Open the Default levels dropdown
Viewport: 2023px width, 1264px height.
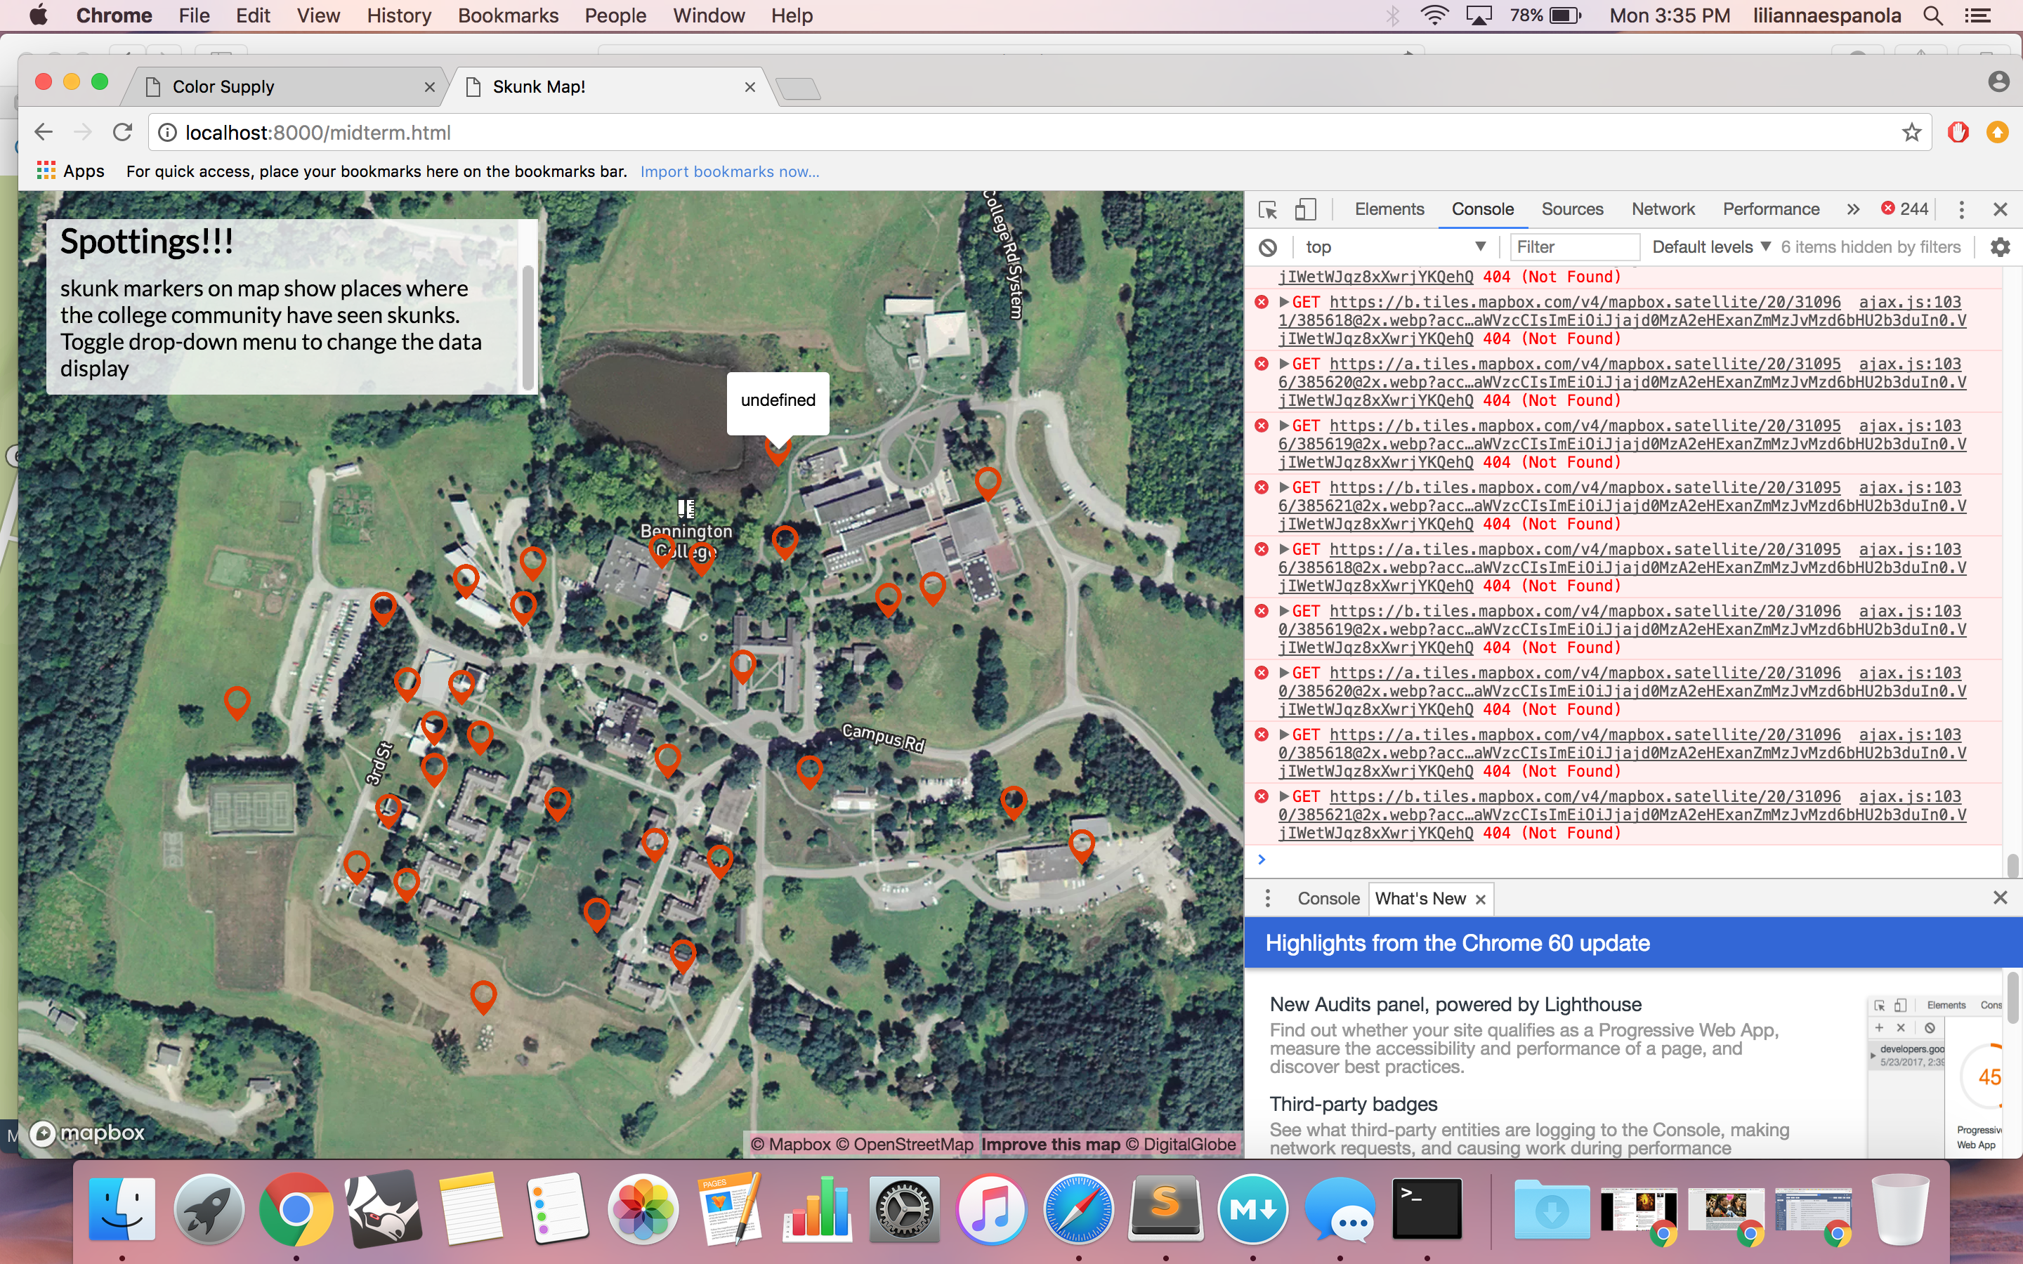tap(1710, 247)
